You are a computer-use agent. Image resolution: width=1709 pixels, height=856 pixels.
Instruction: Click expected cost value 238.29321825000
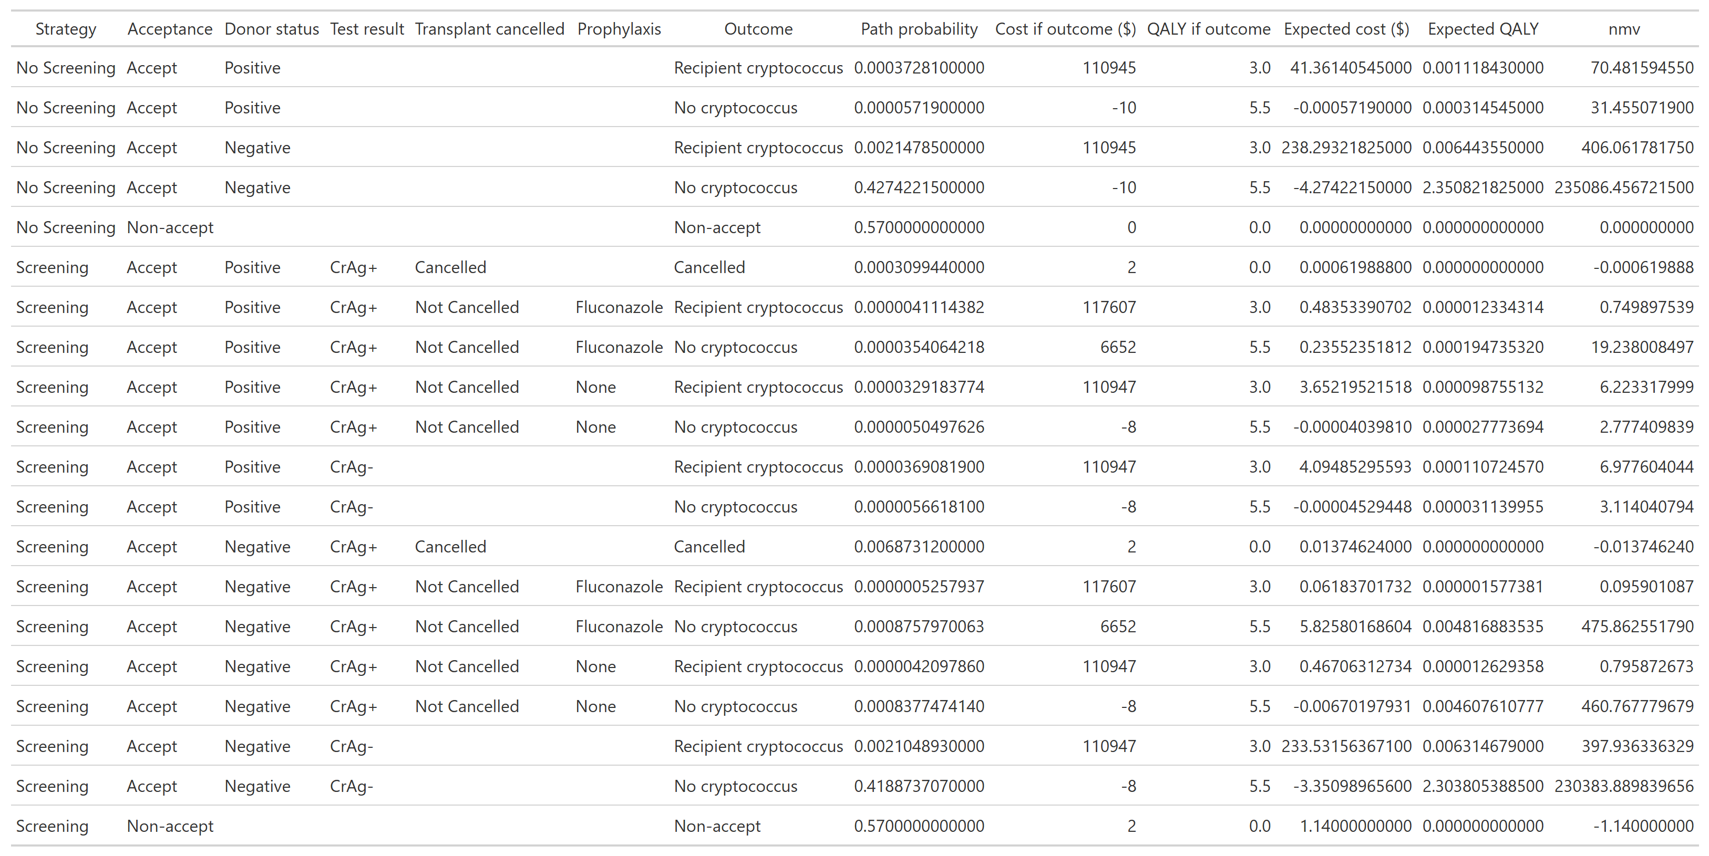click(x=1346, y=148)
